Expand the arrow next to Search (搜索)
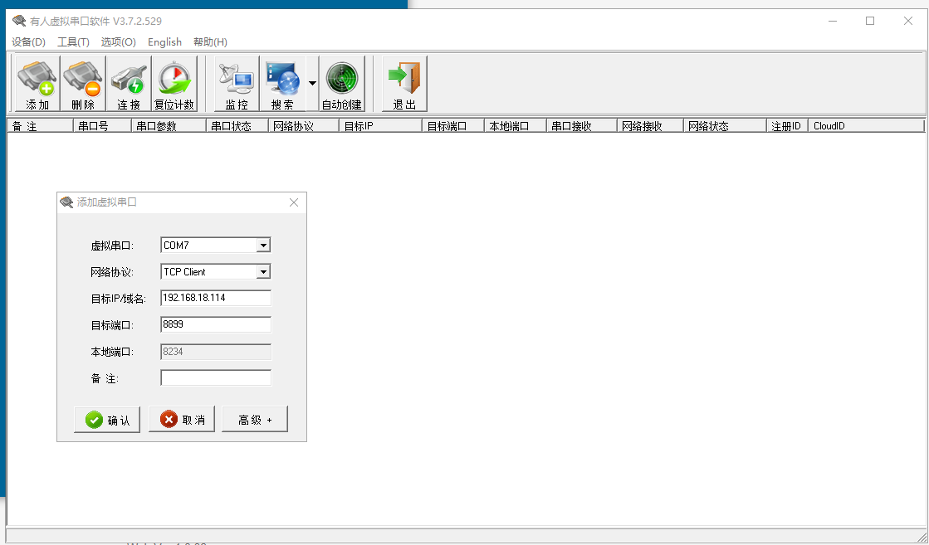 coord(312,83)
